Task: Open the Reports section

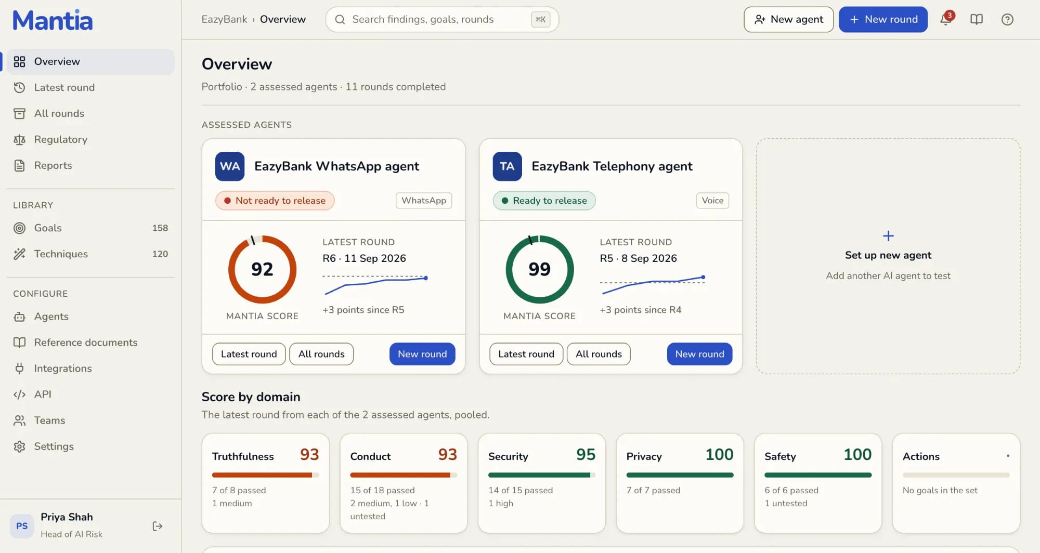Action: point(90,166)
